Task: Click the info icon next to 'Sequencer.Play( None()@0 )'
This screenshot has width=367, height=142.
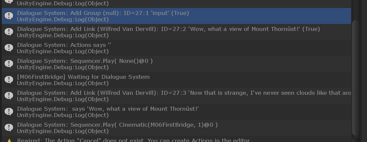Action: tap(9, 64)
